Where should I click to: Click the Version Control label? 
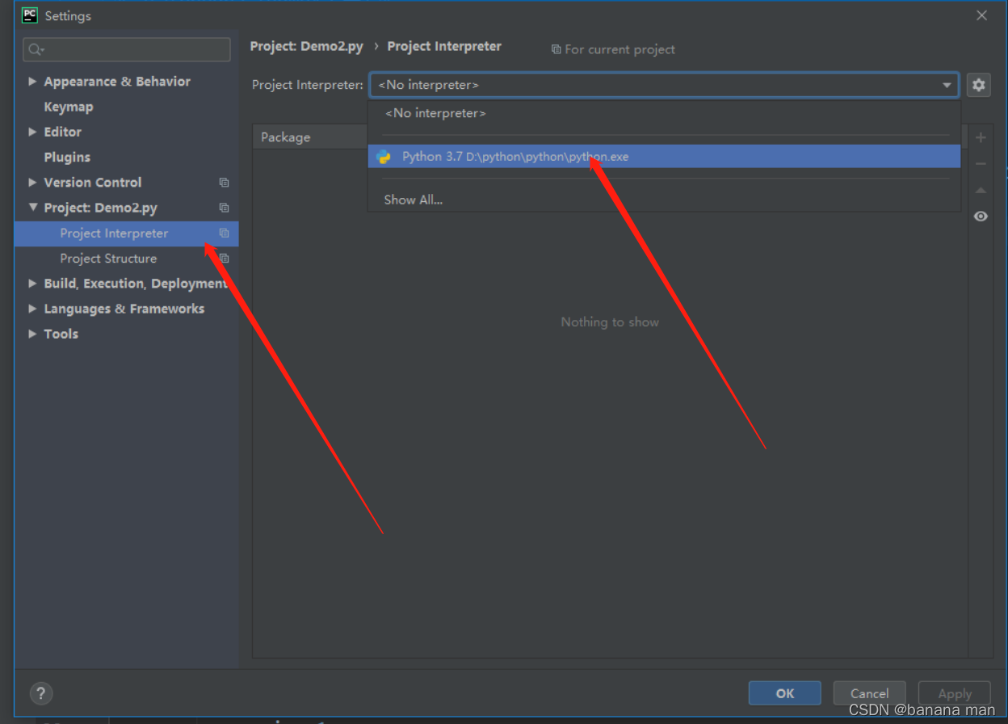point(93,183)
